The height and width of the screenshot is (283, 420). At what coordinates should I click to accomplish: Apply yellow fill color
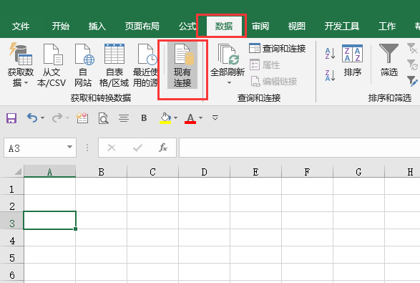tap(165, 118)
